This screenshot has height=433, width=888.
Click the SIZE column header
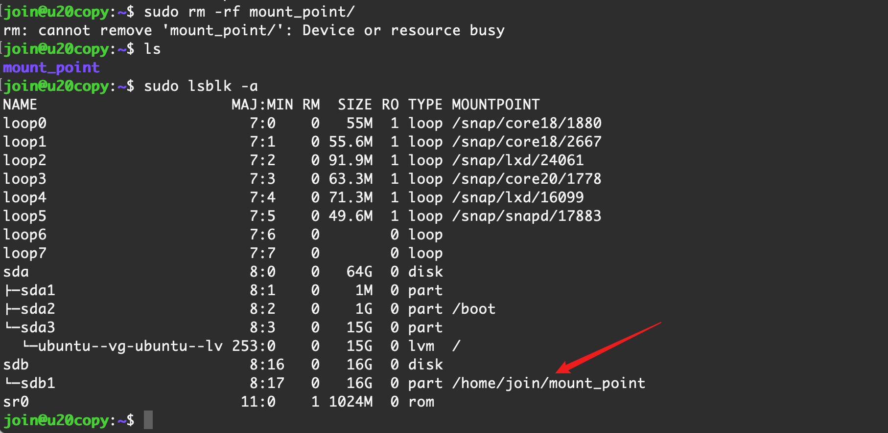click(354, 105)
